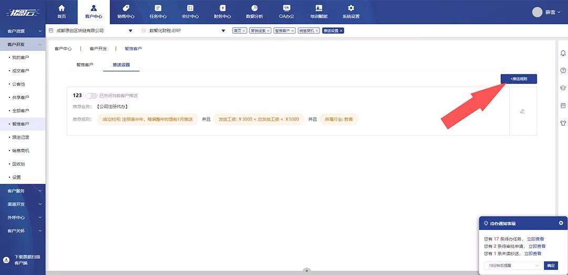568x275 pixels.
Task: Close the 推送设置 page tag
Action: pyautogui.click(x=341, y=31)
